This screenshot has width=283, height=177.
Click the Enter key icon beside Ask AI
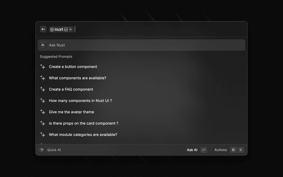204,150
